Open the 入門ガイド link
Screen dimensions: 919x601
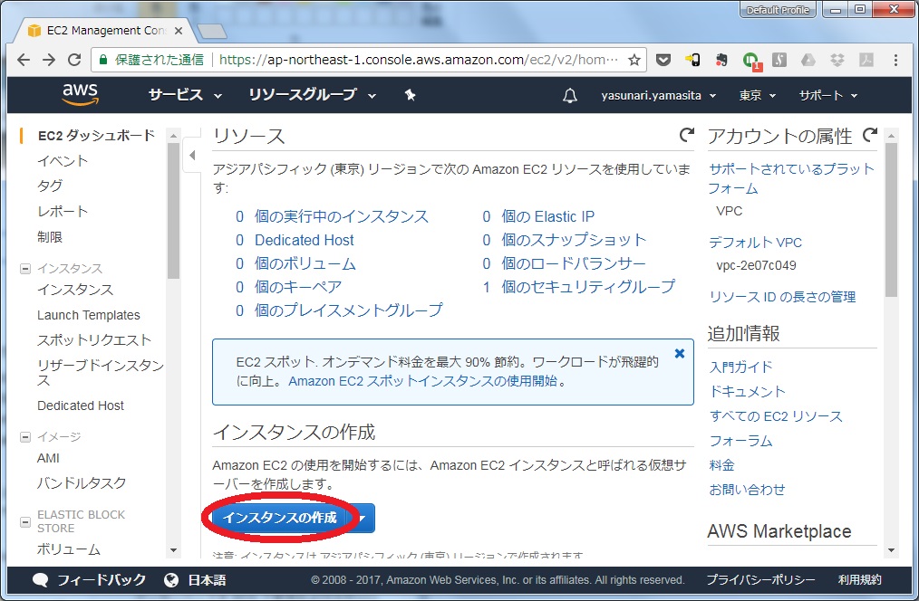pyautogui.click(x=740, y=367)
